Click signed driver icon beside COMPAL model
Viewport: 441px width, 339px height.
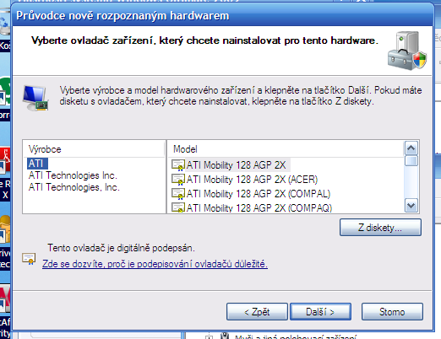[x=178, y=194]
